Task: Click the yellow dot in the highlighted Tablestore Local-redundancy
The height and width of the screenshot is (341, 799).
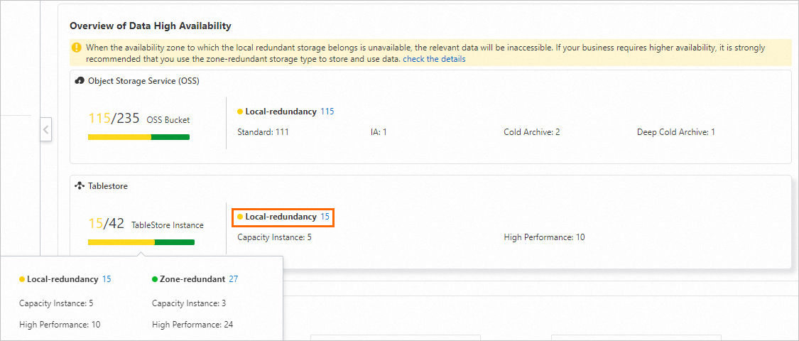Action: click(x=240, y=217)
